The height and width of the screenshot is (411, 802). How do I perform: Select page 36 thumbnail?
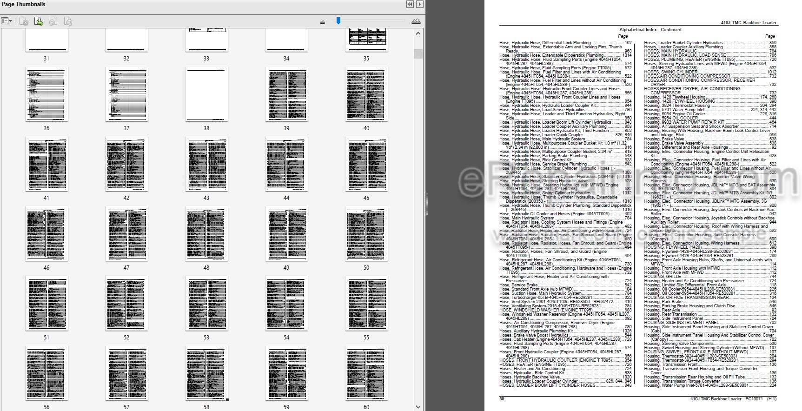pyautogui.click(x=46, y=94)
